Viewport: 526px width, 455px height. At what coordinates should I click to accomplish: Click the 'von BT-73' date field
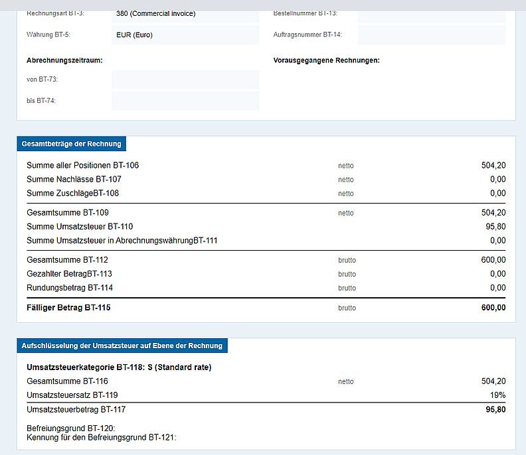coord(185,80)
